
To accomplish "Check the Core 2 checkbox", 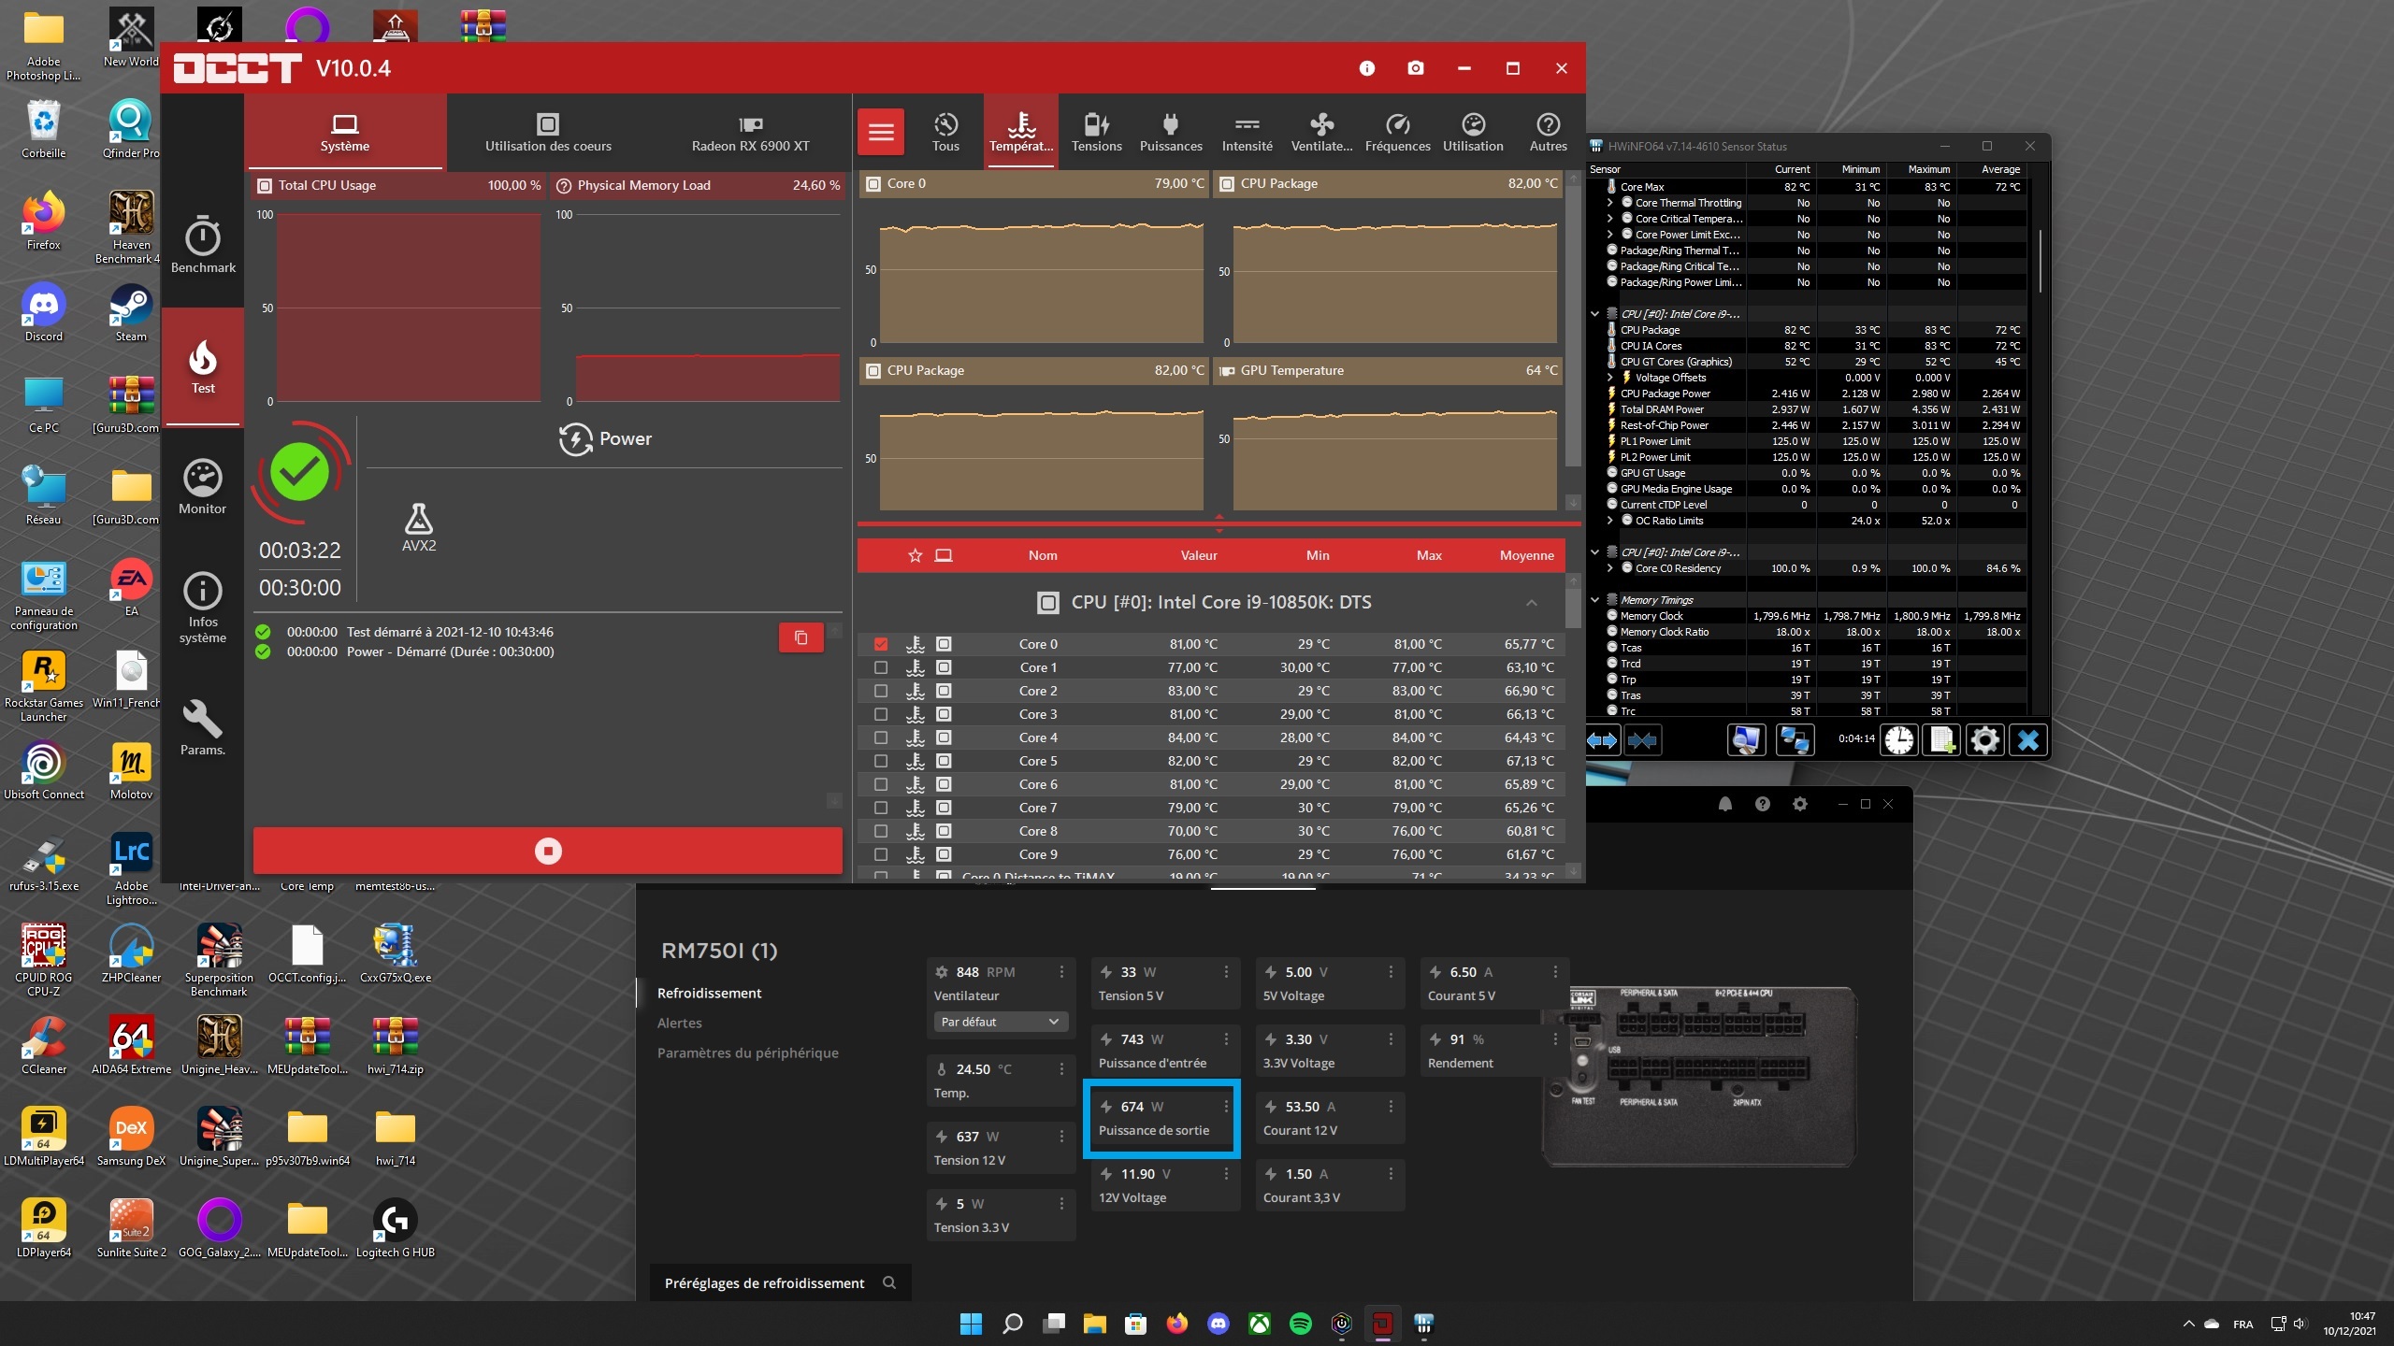I will click(881, 691).
